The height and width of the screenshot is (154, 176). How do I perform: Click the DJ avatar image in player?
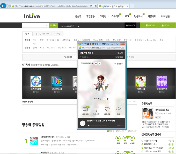pos(101,83)
